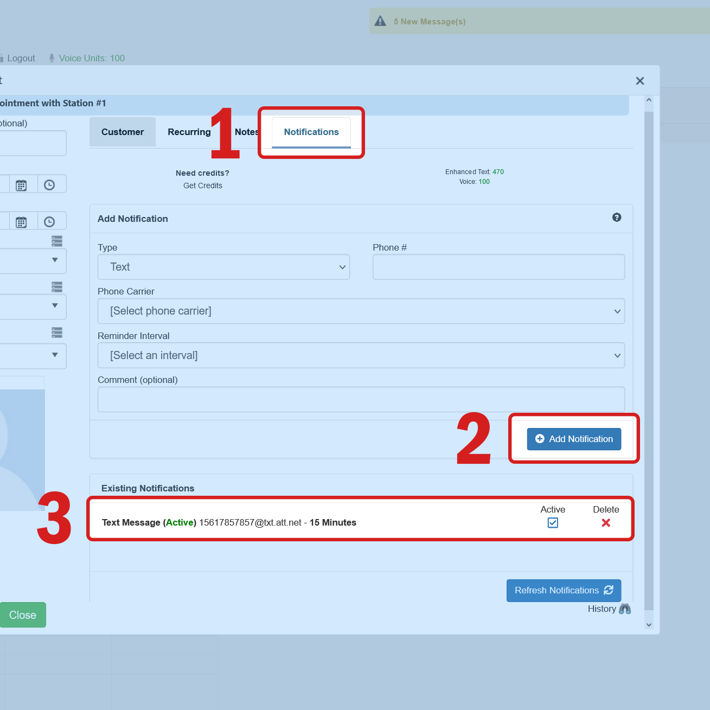Click the lower clock time picker icon

tap(49, 222)
